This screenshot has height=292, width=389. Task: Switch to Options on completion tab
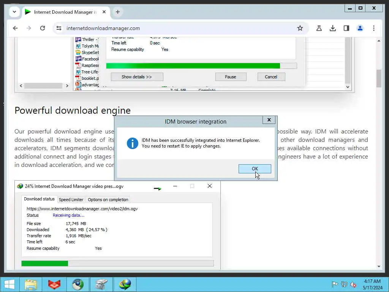pos(108,200)
